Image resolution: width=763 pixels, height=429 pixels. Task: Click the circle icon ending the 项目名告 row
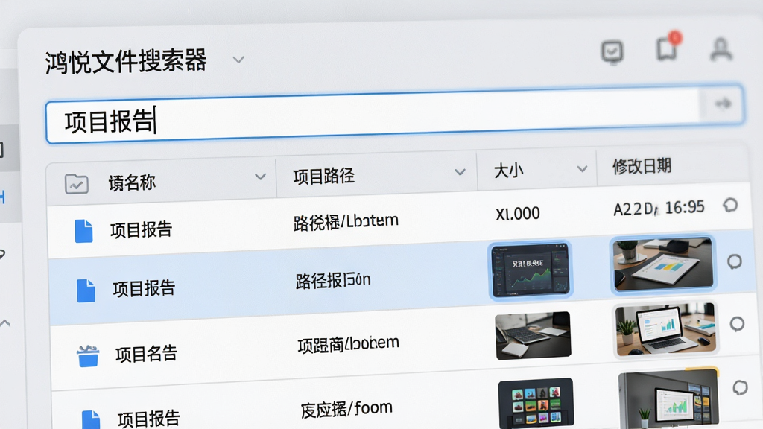737,324
